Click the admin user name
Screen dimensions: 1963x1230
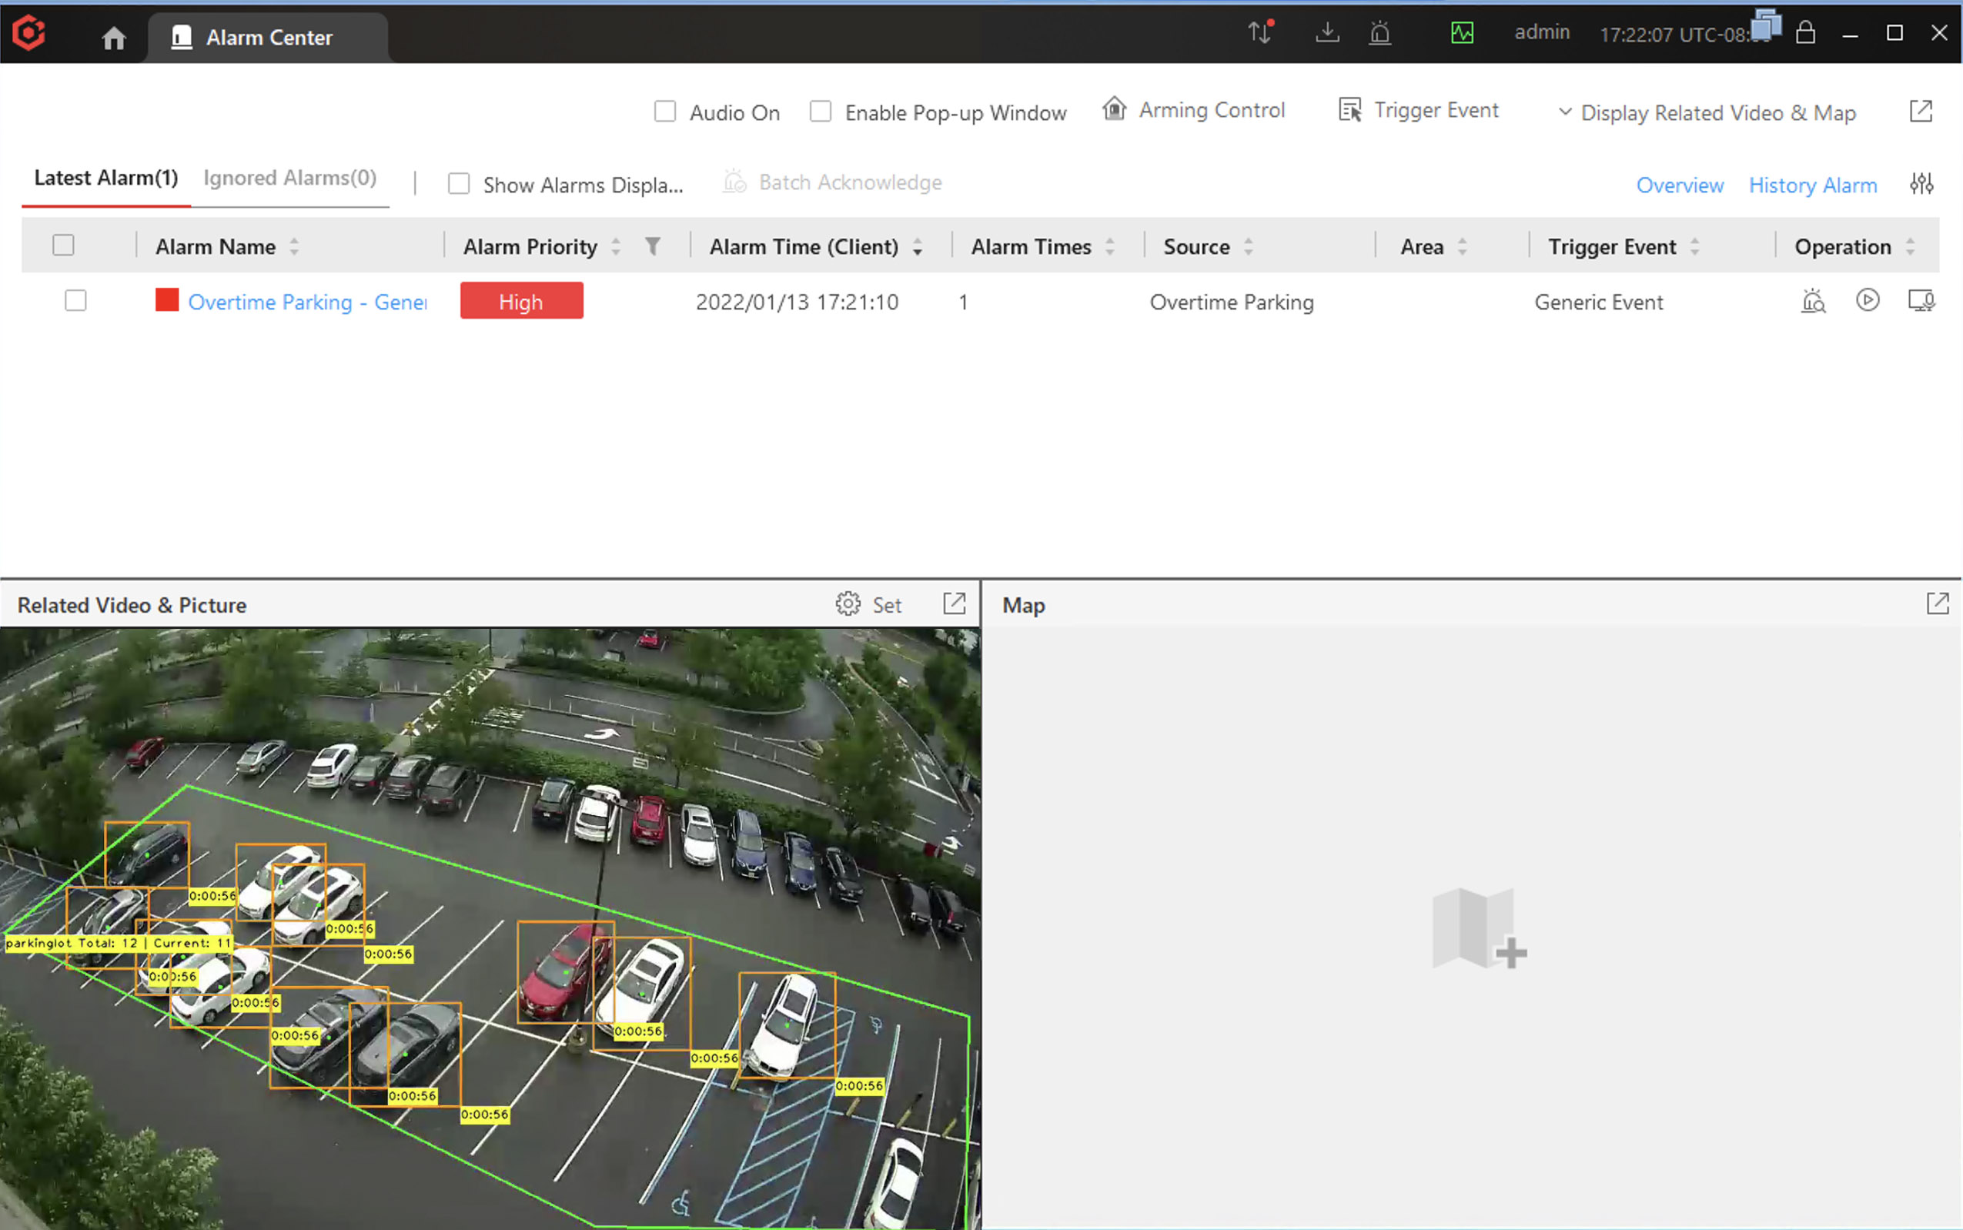tap(1543, 32)
